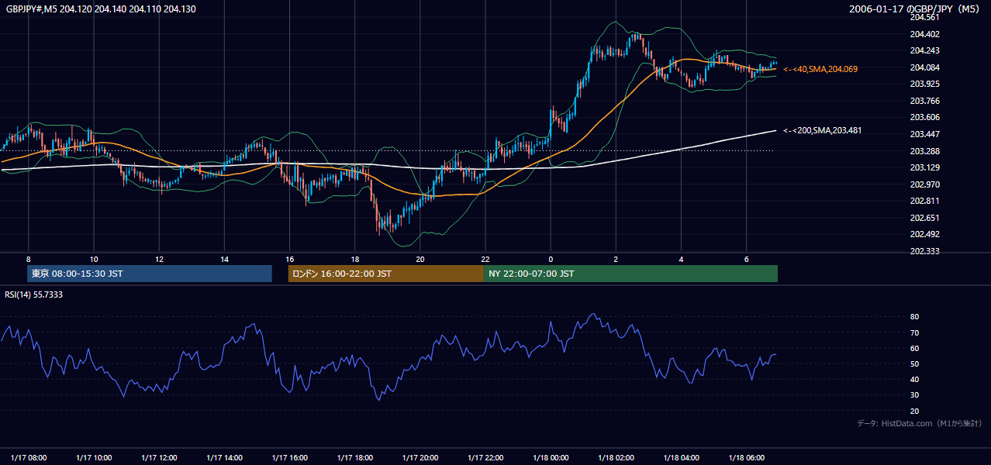Click the RSI(14) 55.7333 indicator label
Viewport: 991px width, 465px height.
point(33,294)
